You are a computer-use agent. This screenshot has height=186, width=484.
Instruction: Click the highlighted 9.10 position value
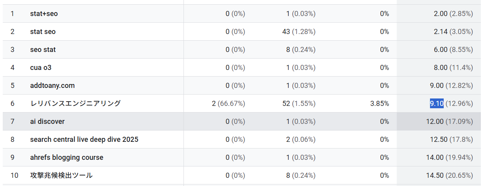(437, 104)
